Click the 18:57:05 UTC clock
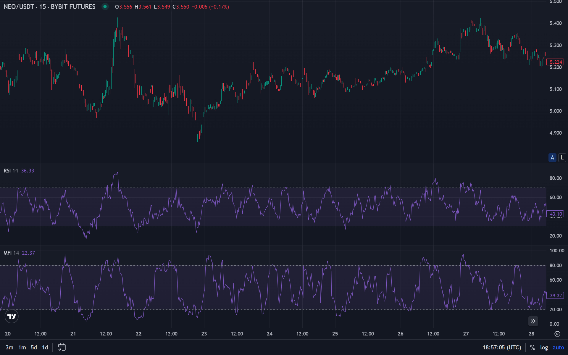The height and width of the screenshot is (355, 568). (x=502, y=347)
